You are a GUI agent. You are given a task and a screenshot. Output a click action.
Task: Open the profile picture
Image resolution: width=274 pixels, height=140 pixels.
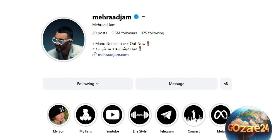pos(64,39)
